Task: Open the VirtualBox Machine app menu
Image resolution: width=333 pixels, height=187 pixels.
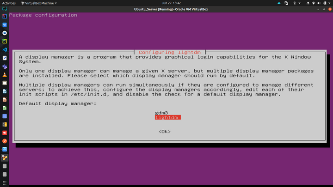Action: click(x=39, y=3)
